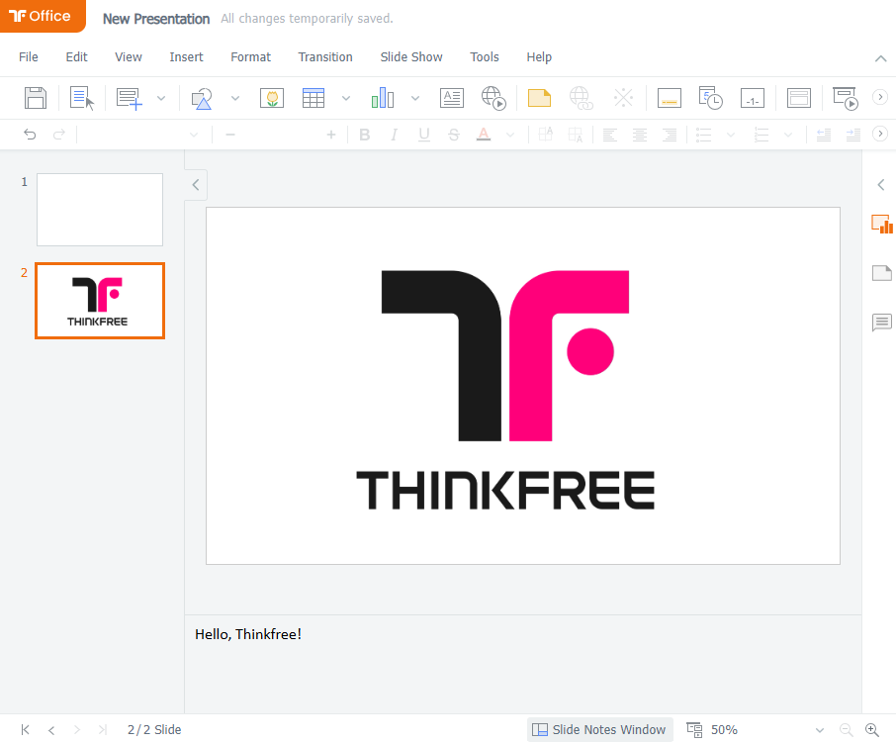Select the slide 2 Thinkfree thumbnail
The width and height of the screenshot is (896, 743).
click(100, 301)
